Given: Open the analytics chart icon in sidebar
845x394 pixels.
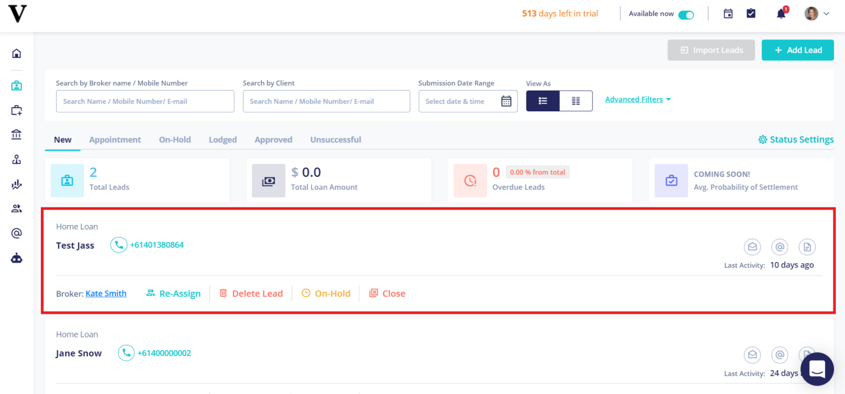Looking at the screenshot, I should point(16,184).
